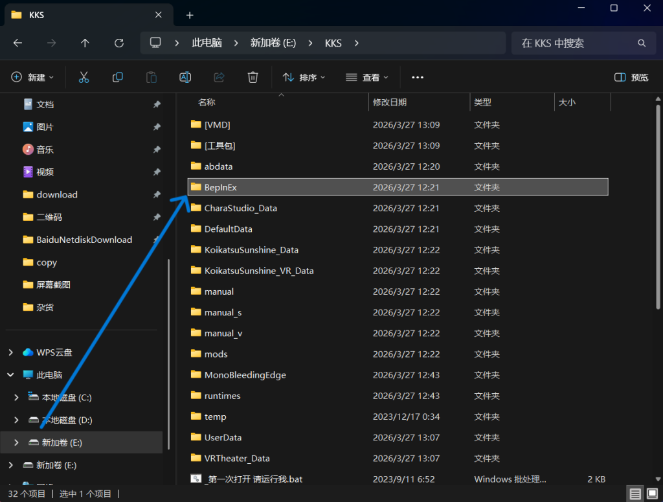Click the Delete trash icon
663x502 pixels.
click(x=253, y=77)
